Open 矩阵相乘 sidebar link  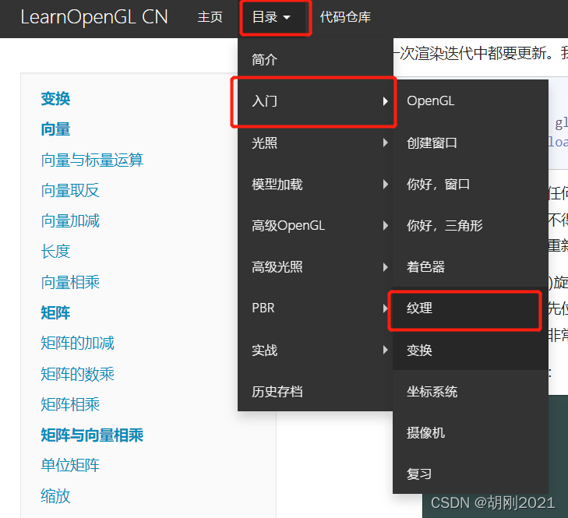pyautogui.click(x=70, y=404)
